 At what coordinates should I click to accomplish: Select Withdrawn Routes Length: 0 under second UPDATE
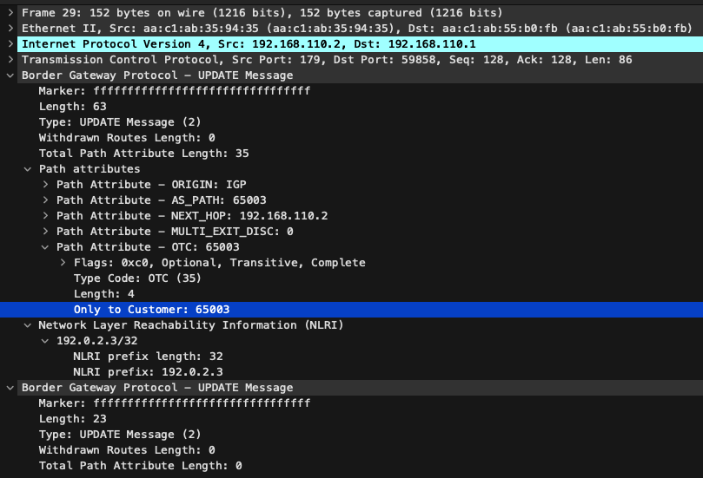[x=127, y=450]
